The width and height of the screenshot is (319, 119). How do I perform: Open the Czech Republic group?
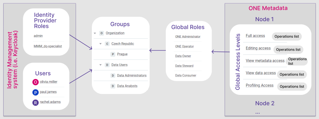pyautogui.click(x=123, y=44)
